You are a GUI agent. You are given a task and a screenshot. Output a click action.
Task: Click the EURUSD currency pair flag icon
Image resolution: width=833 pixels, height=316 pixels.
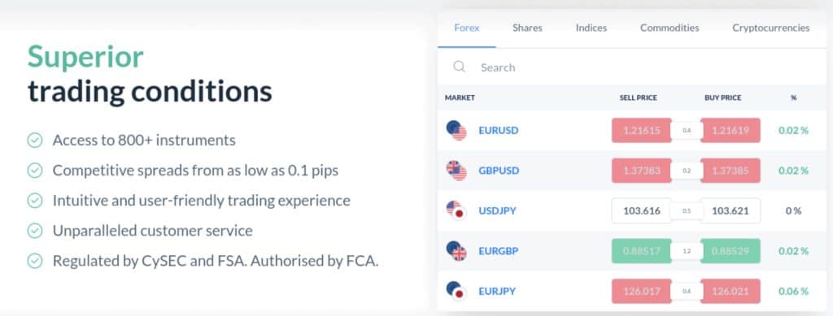(x=456, y=131)
